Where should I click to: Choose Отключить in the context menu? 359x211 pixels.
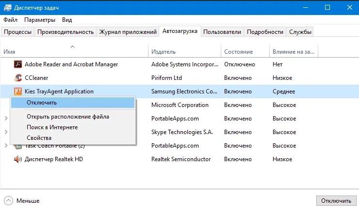click(73, 103)
